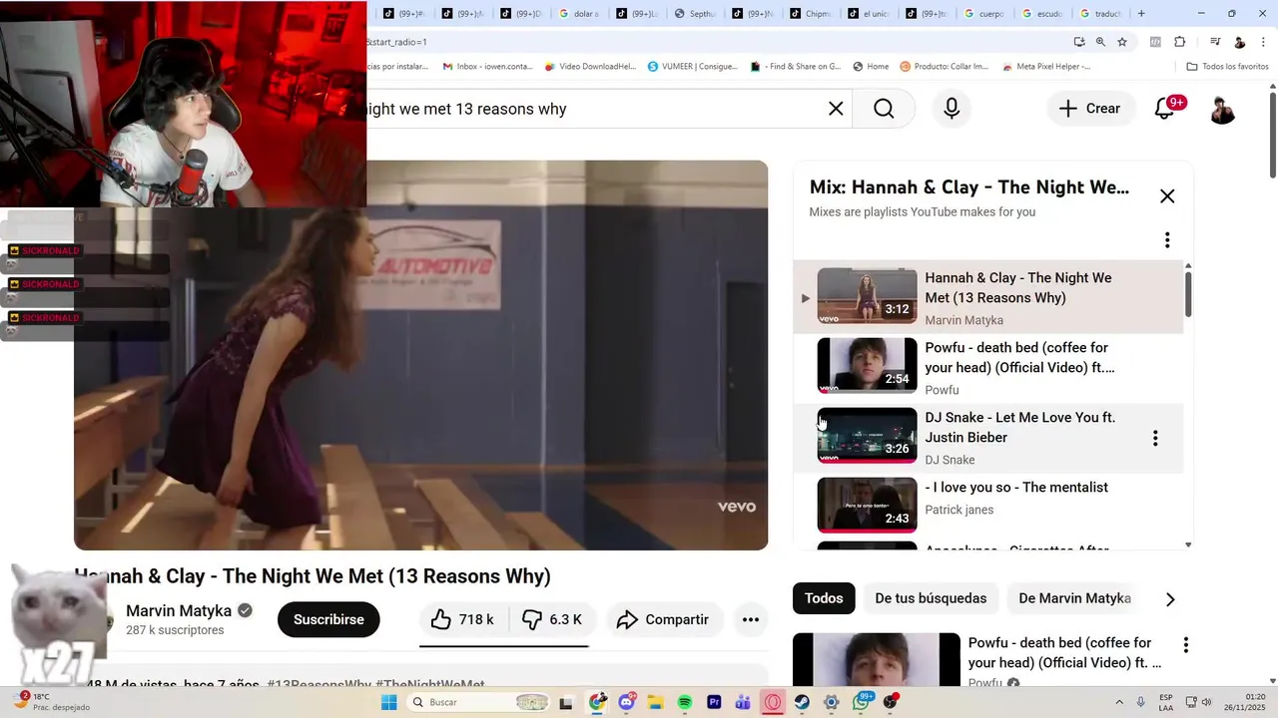Share the video via Compartir
Screen dimensions: 1278x718
(x=662, y=619)
